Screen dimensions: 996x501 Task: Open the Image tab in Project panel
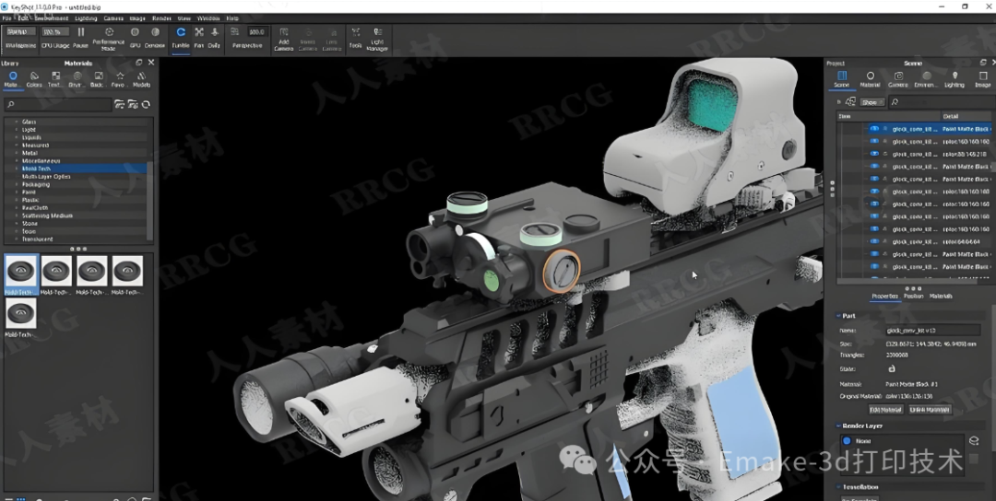click(983, 79)
